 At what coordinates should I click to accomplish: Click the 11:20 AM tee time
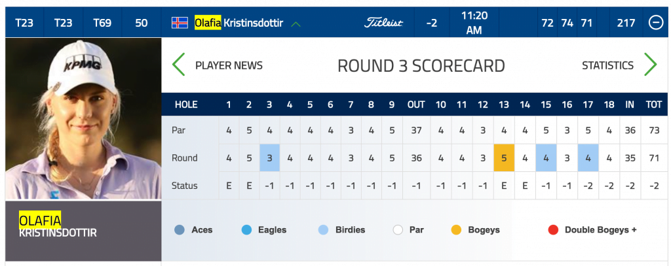(x=474, y=23)
